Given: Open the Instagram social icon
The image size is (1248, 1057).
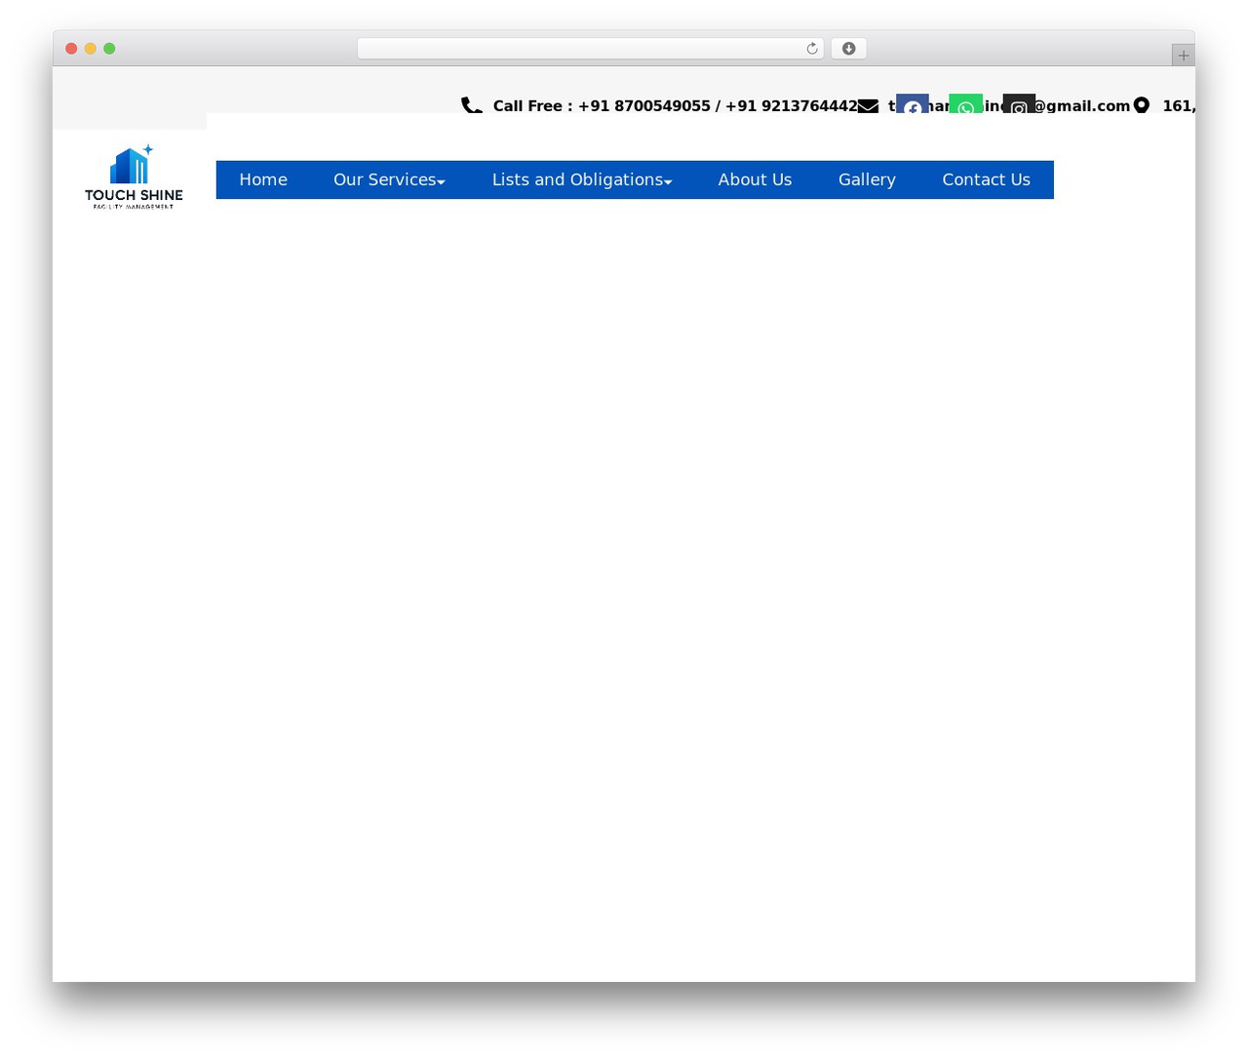Looking at the screenshot, I should pyautogui.click(x=1019, y=107).
